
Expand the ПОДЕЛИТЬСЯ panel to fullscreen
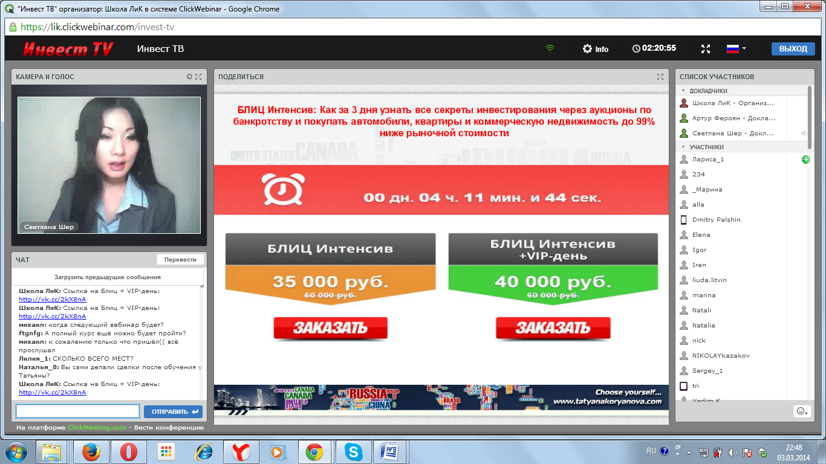(660, 77)
